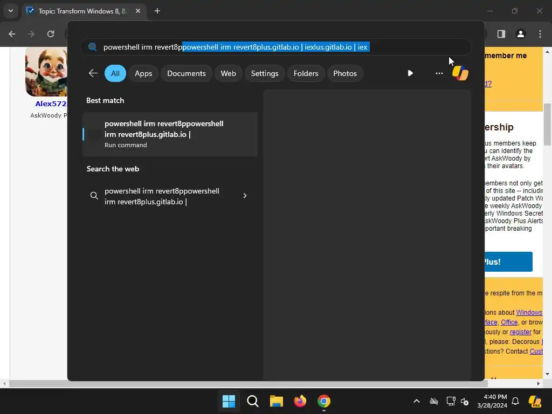The image size is (552, 414).
Task: Open Chrome's tab search dropdown
Action: [11, 11]
